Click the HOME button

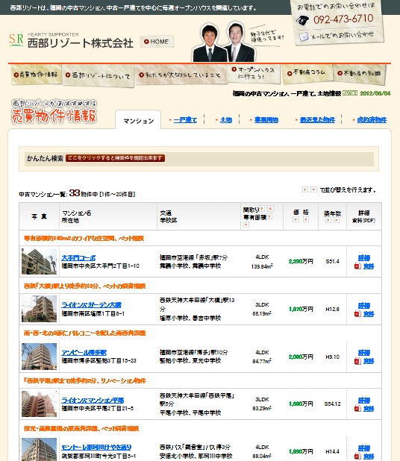(x=157, y=42)
